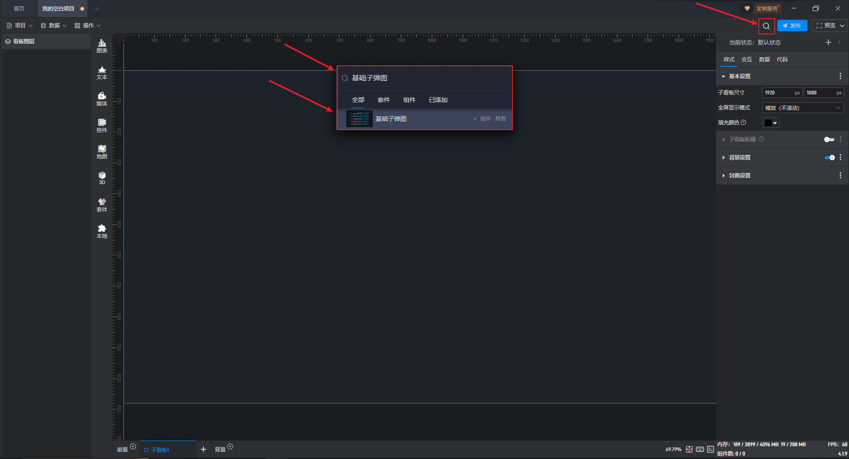Click the help icon beside 子看板轮播
The width and height of the screenshot is (849, 459).
[761, 139]
